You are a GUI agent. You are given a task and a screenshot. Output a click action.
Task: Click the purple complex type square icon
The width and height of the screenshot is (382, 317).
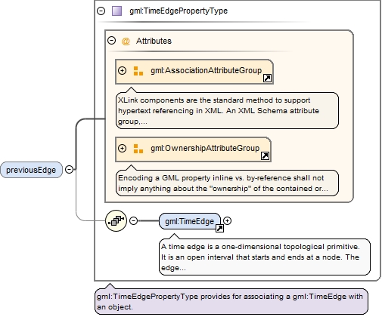tap(116, 11)
